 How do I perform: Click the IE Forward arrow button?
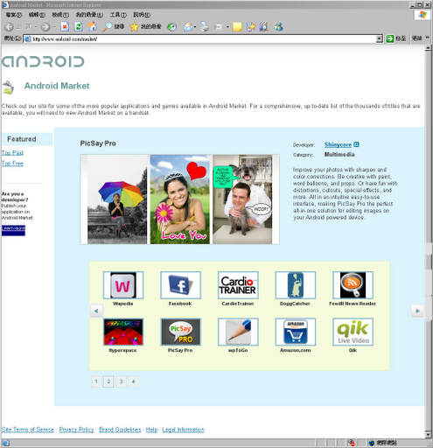(45, 27)
